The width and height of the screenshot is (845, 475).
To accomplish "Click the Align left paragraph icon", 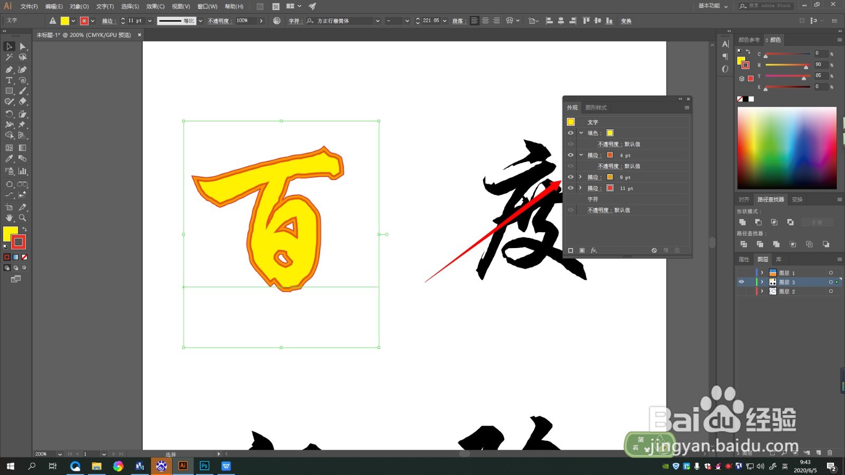I will click(x=474, y=21).
